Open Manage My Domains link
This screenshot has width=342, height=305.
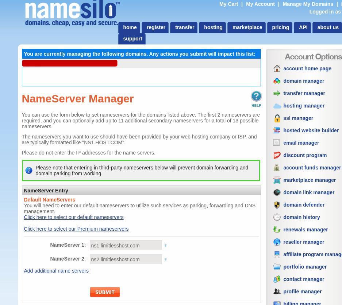(308, 4)
